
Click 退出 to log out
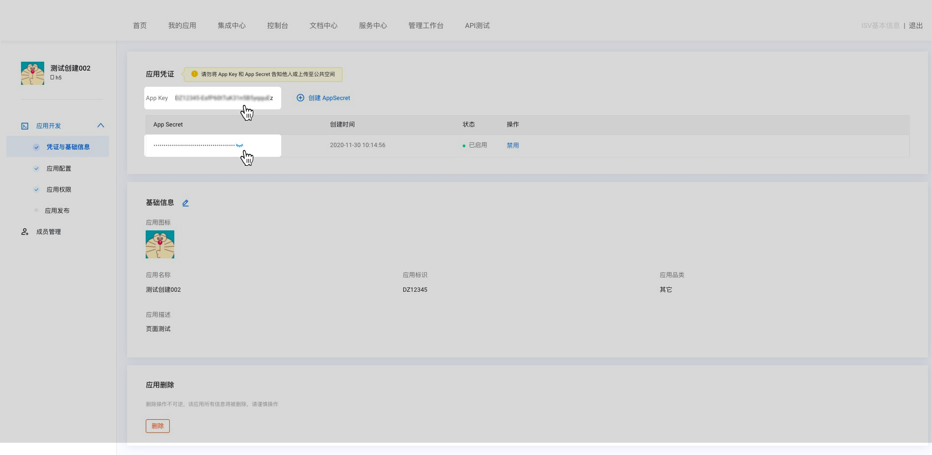pos(916,25)
